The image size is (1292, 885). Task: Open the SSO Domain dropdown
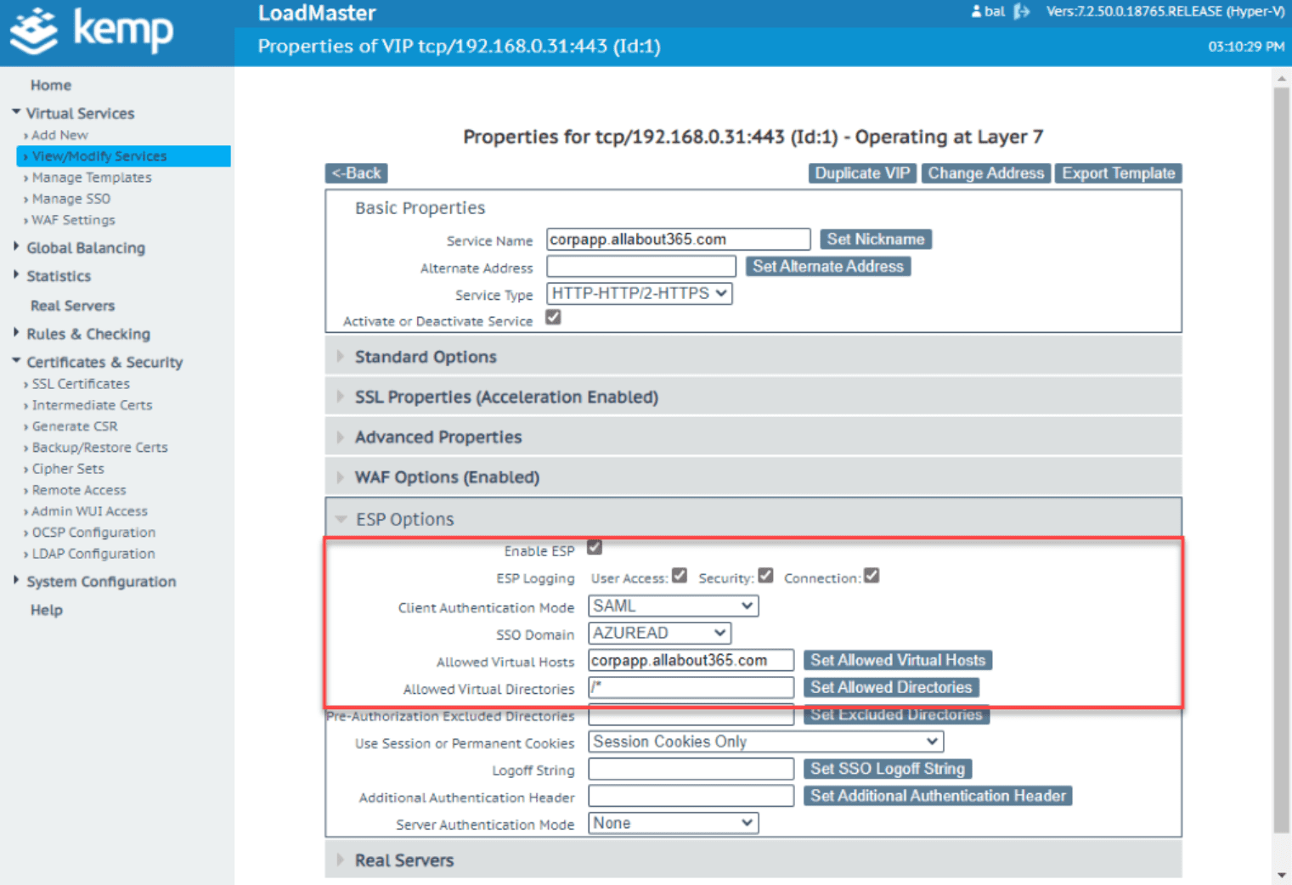(x=659, y=634)
